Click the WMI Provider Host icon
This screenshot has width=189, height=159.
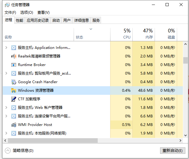pos(14,125)
